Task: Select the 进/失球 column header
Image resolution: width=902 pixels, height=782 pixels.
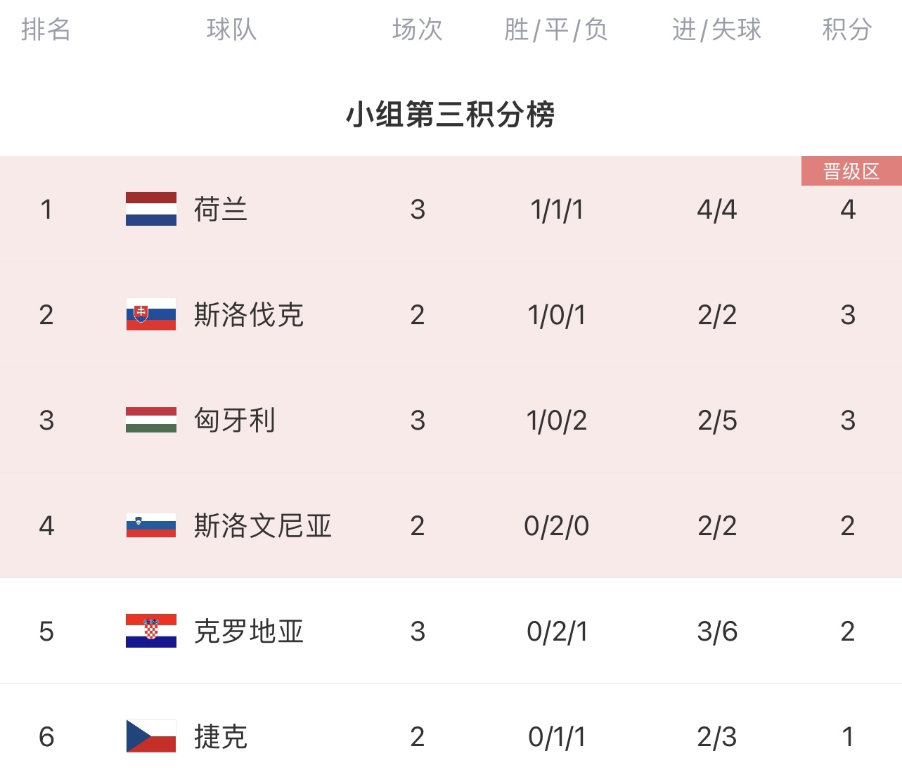Action: pyautogui.click(x=716, y=30)
